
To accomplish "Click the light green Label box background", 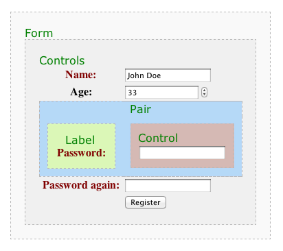I will click(81, 163).
